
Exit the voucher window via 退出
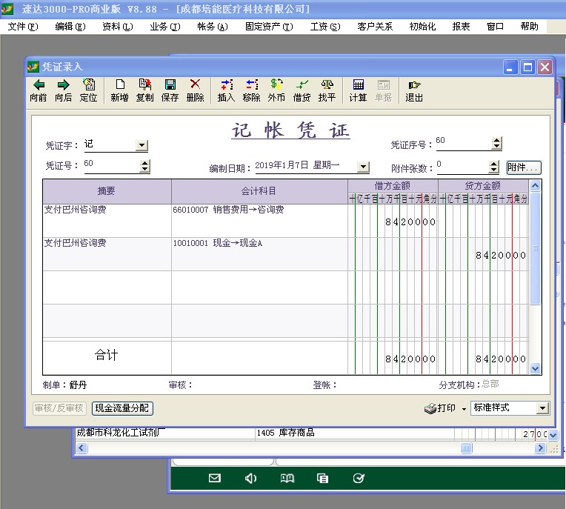(x=414, y=85)
